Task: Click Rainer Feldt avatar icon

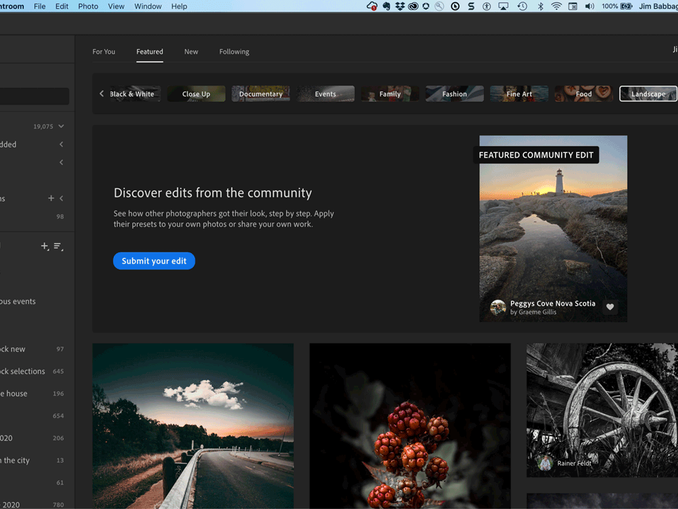Action: [x=545, y=463]
